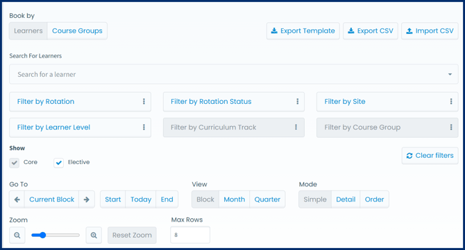The height and width of the screenshot is (250, 465).
Task: Toggle the Core checkbox
Action: pyautogui.click(x=15, y=163)
